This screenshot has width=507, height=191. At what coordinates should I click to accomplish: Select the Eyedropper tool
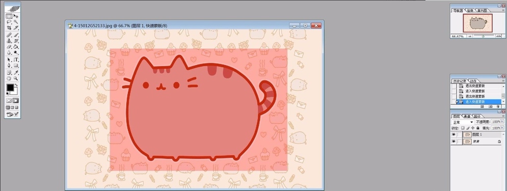point(16,72)
